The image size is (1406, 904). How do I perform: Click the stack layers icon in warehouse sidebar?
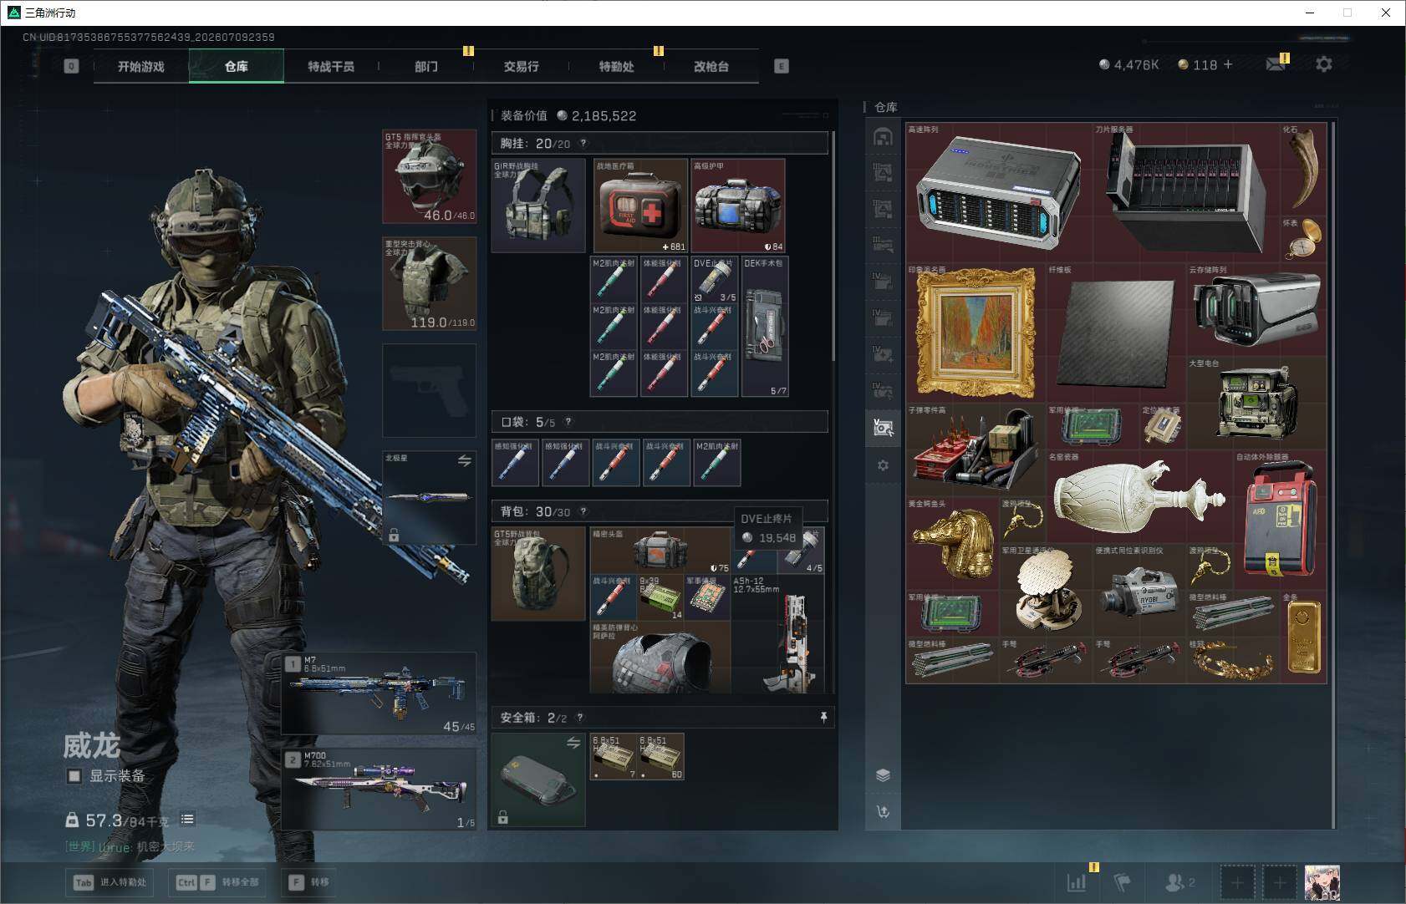(883, 775)
